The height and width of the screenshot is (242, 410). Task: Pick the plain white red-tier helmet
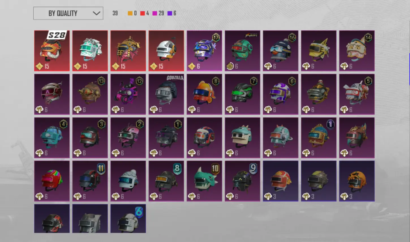166,51
